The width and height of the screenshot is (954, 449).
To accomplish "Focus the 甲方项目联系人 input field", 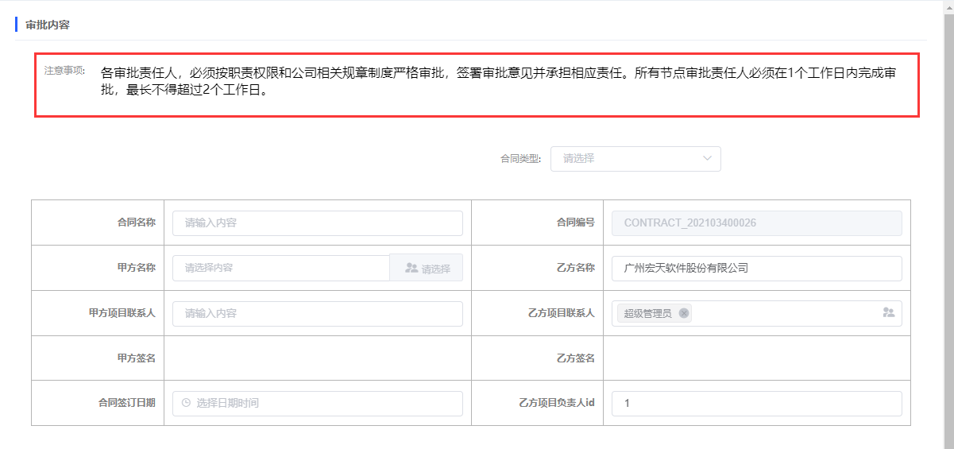I will point(318,314).
